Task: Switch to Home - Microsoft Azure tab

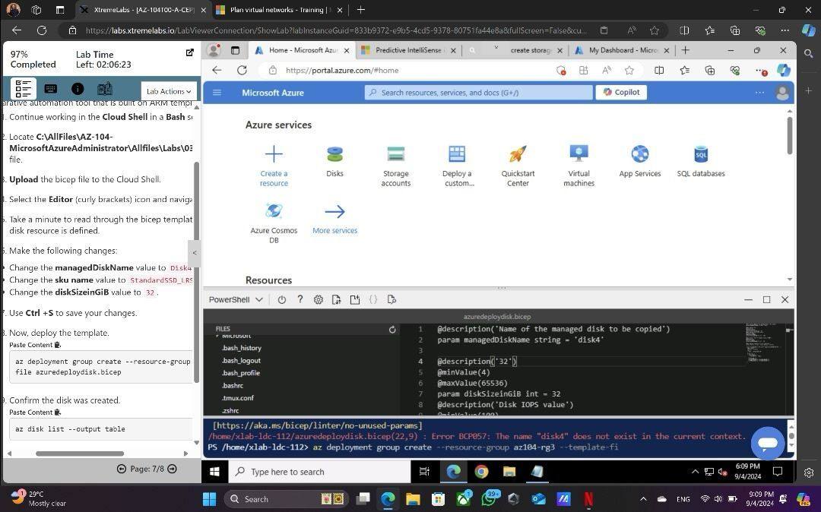Action: [303, 50]
